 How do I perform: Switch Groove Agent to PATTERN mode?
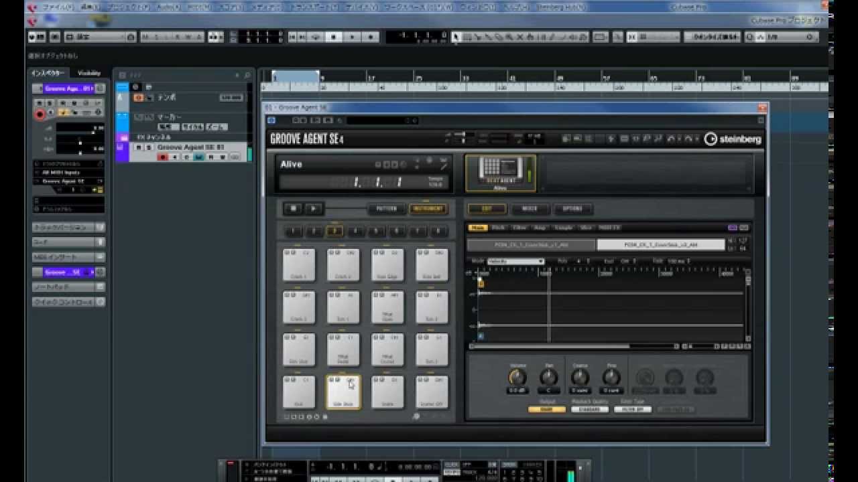[386, 209]
